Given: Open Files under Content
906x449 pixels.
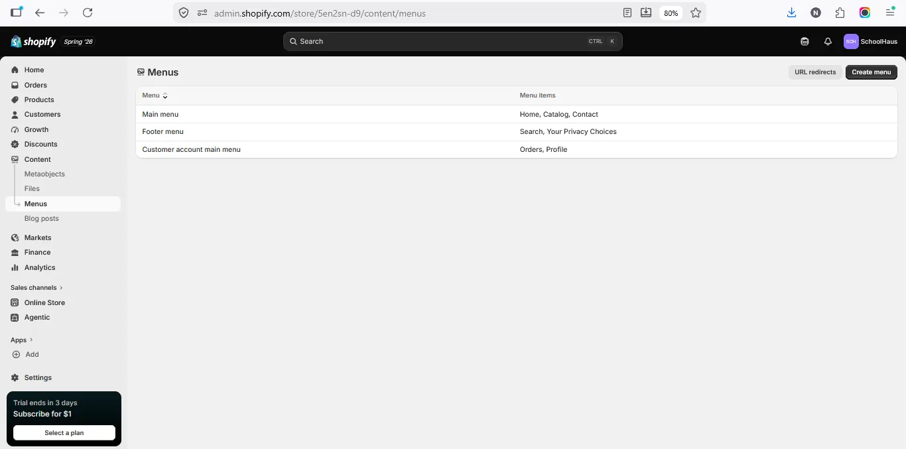Looking at the screenshot, I should [32, 188].
